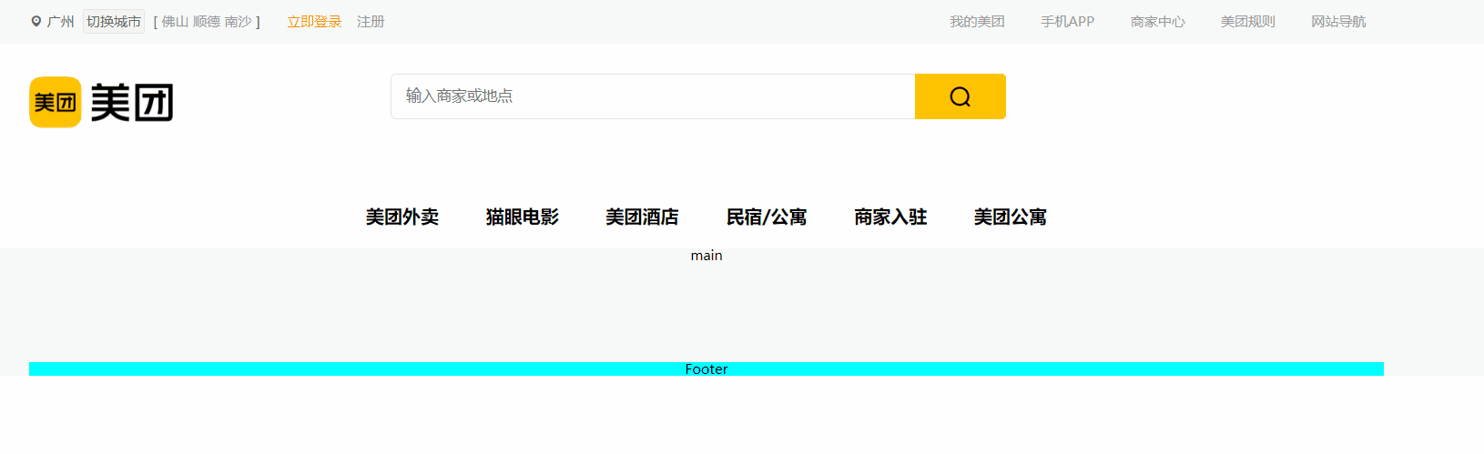Open 商家中心 in top bar
Screen dimensions: 1484x454
[1158, 22]
